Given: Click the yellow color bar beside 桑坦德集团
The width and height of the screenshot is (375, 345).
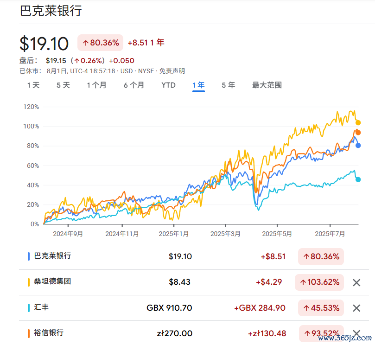Looking at the screenshot, I should pos(29,282).
